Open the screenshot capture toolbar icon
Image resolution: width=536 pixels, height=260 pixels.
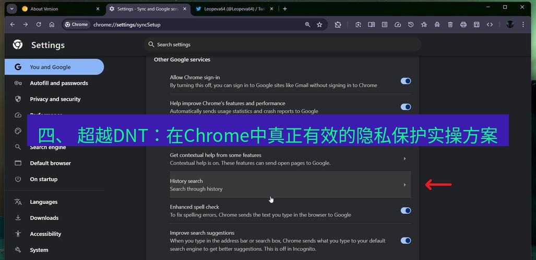click(358, 24)
